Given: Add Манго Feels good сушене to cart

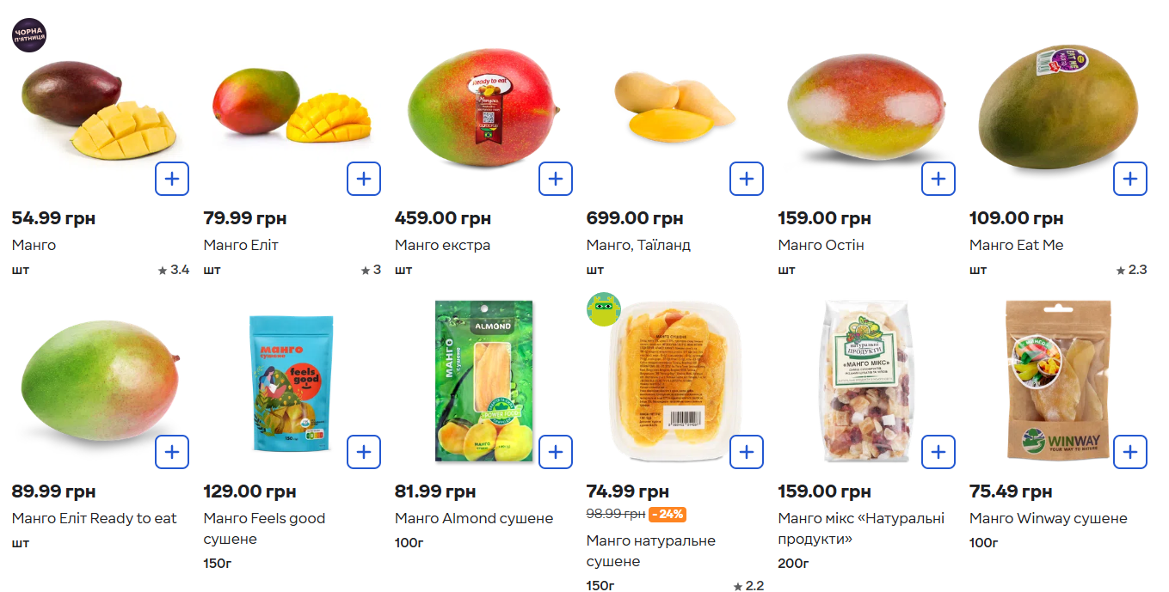Looking at the screenshot, I should pos(363,452).
